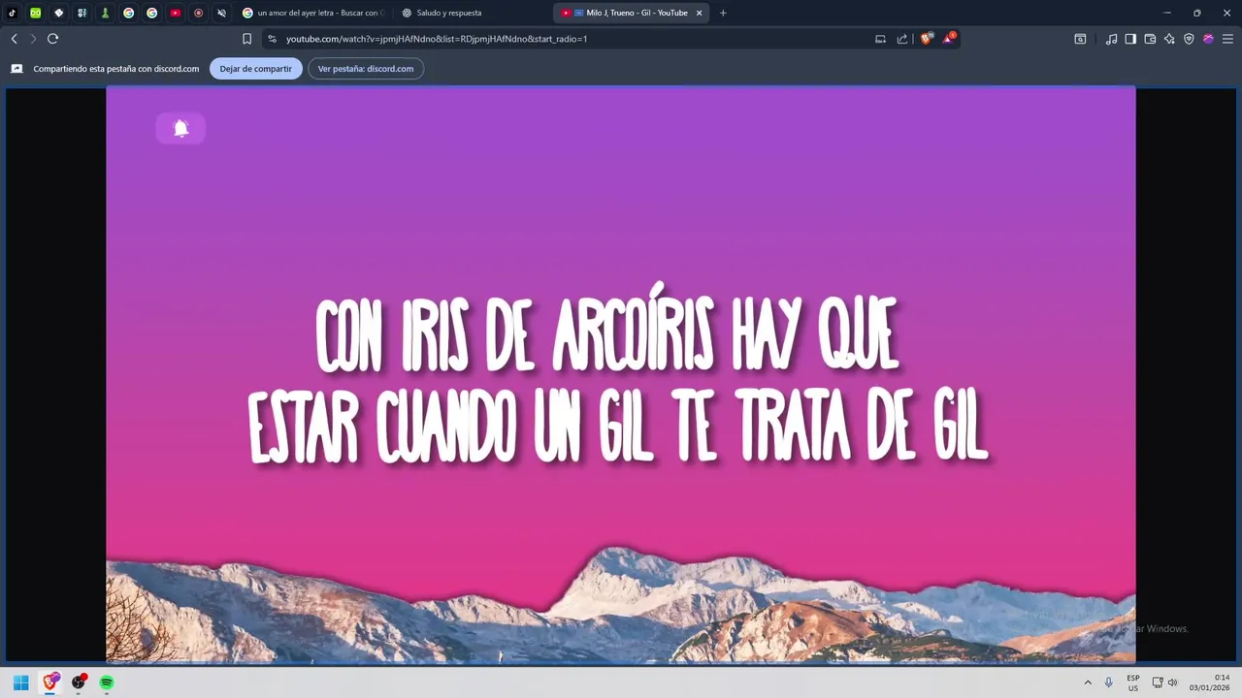Open Spotify from the taskbar
The image size is (1242, 698).
(x=107, y=682)
